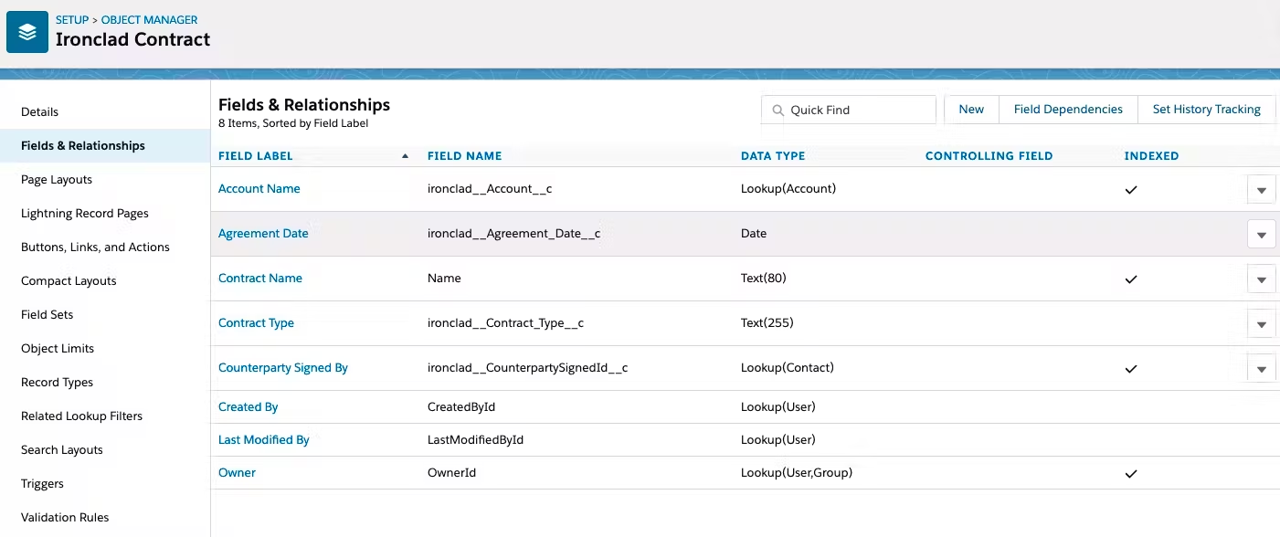The height and width of the screenshot is (537, 1280).
Task: Open the Contract Type row dropdown menu
Action: coord(1261,324)
